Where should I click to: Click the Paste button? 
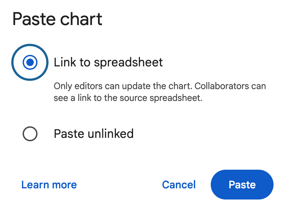click(x=242, y=185)
